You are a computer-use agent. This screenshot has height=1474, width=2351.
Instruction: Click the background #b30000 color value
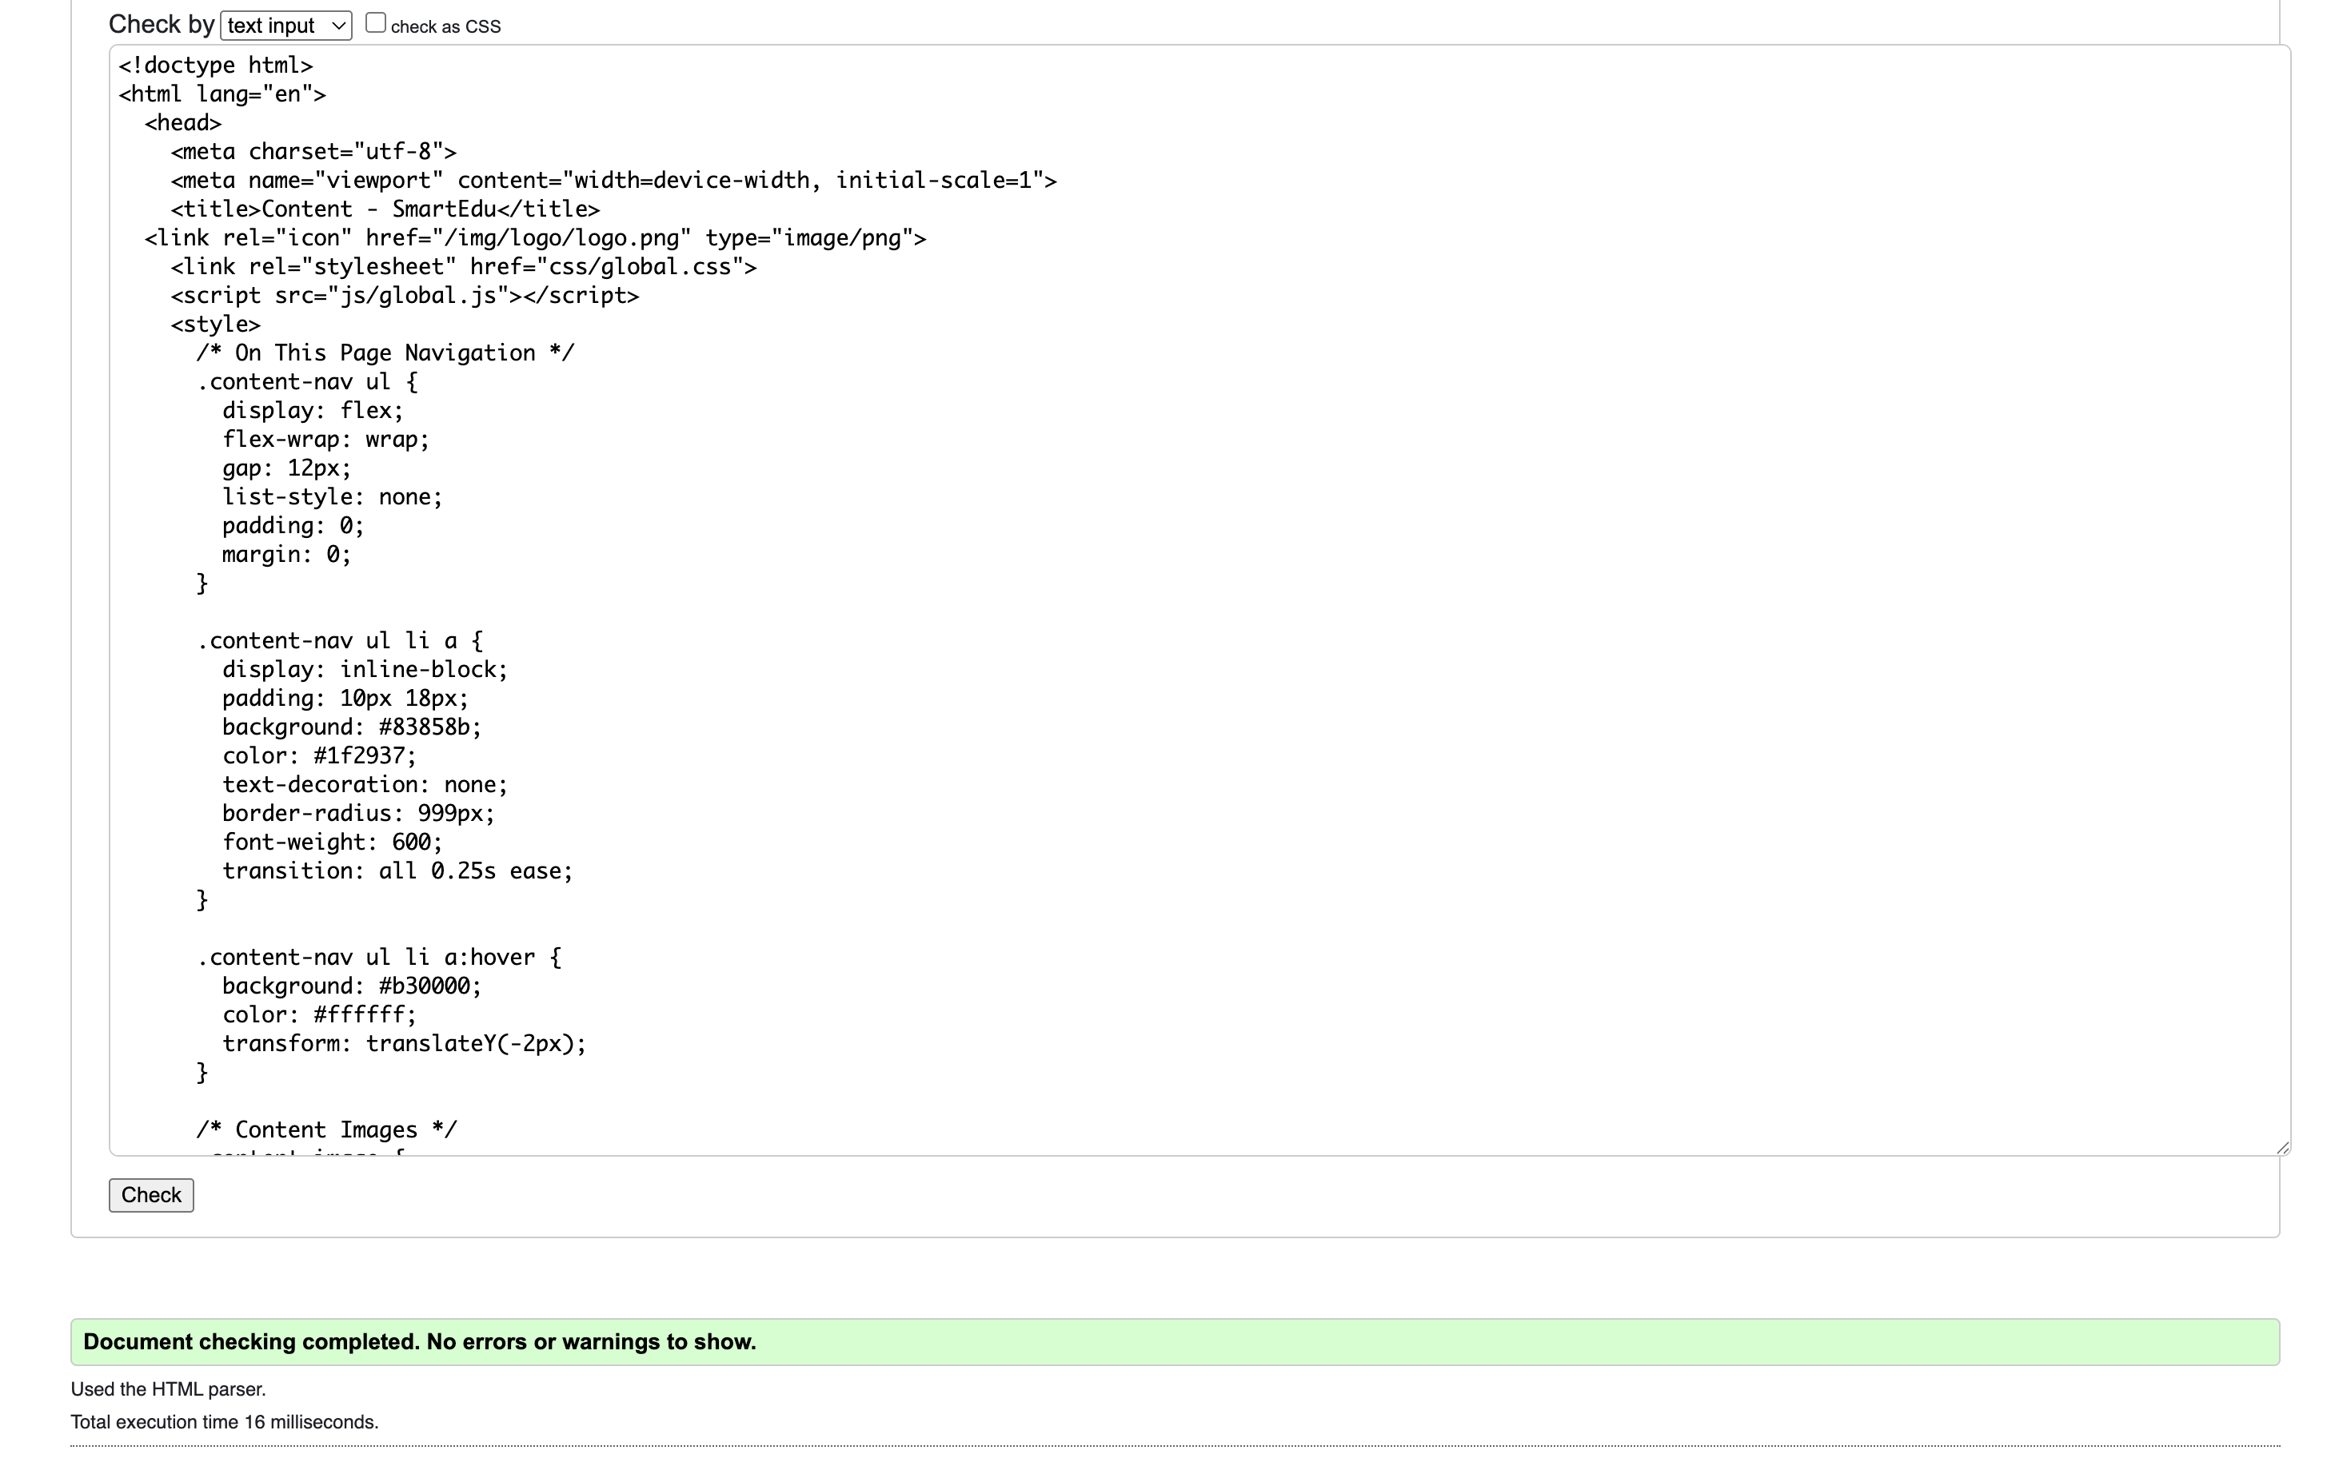click(429, 986)
